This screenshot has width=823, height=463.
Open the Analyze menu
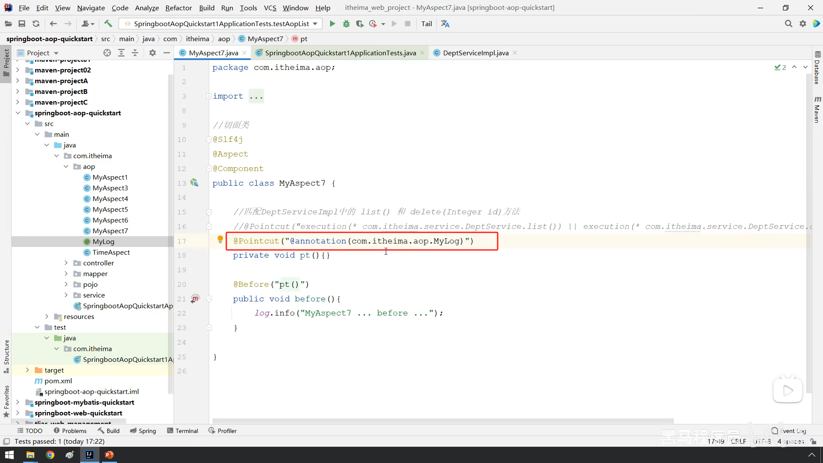point(147,8)
